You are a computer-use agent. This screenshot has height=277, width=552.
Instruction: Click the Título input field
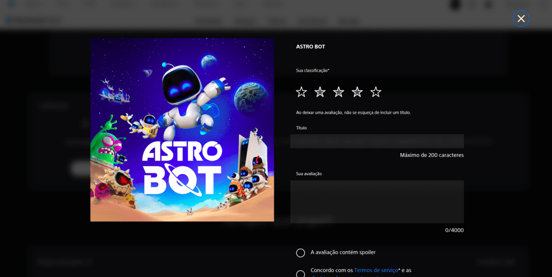tap(377, 141)
